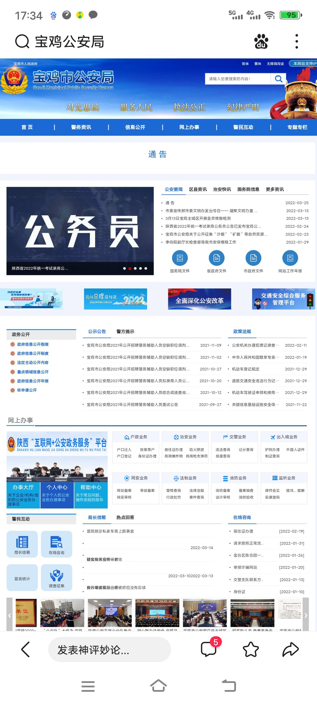
Task: Switch to the 国务院信息 tab
Action: pyautogui.click(x=248, y=189)
